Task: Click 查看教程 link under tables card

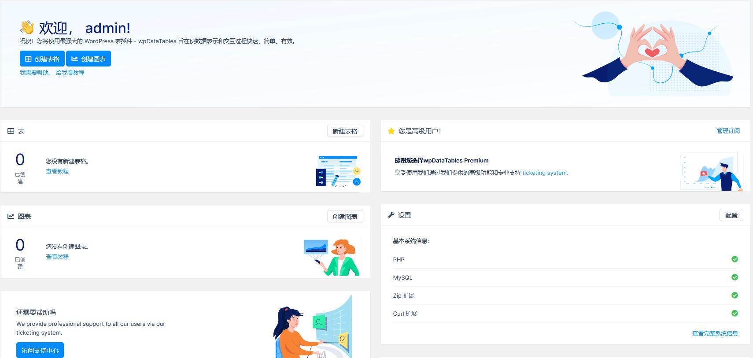Action: pos(57,172)
